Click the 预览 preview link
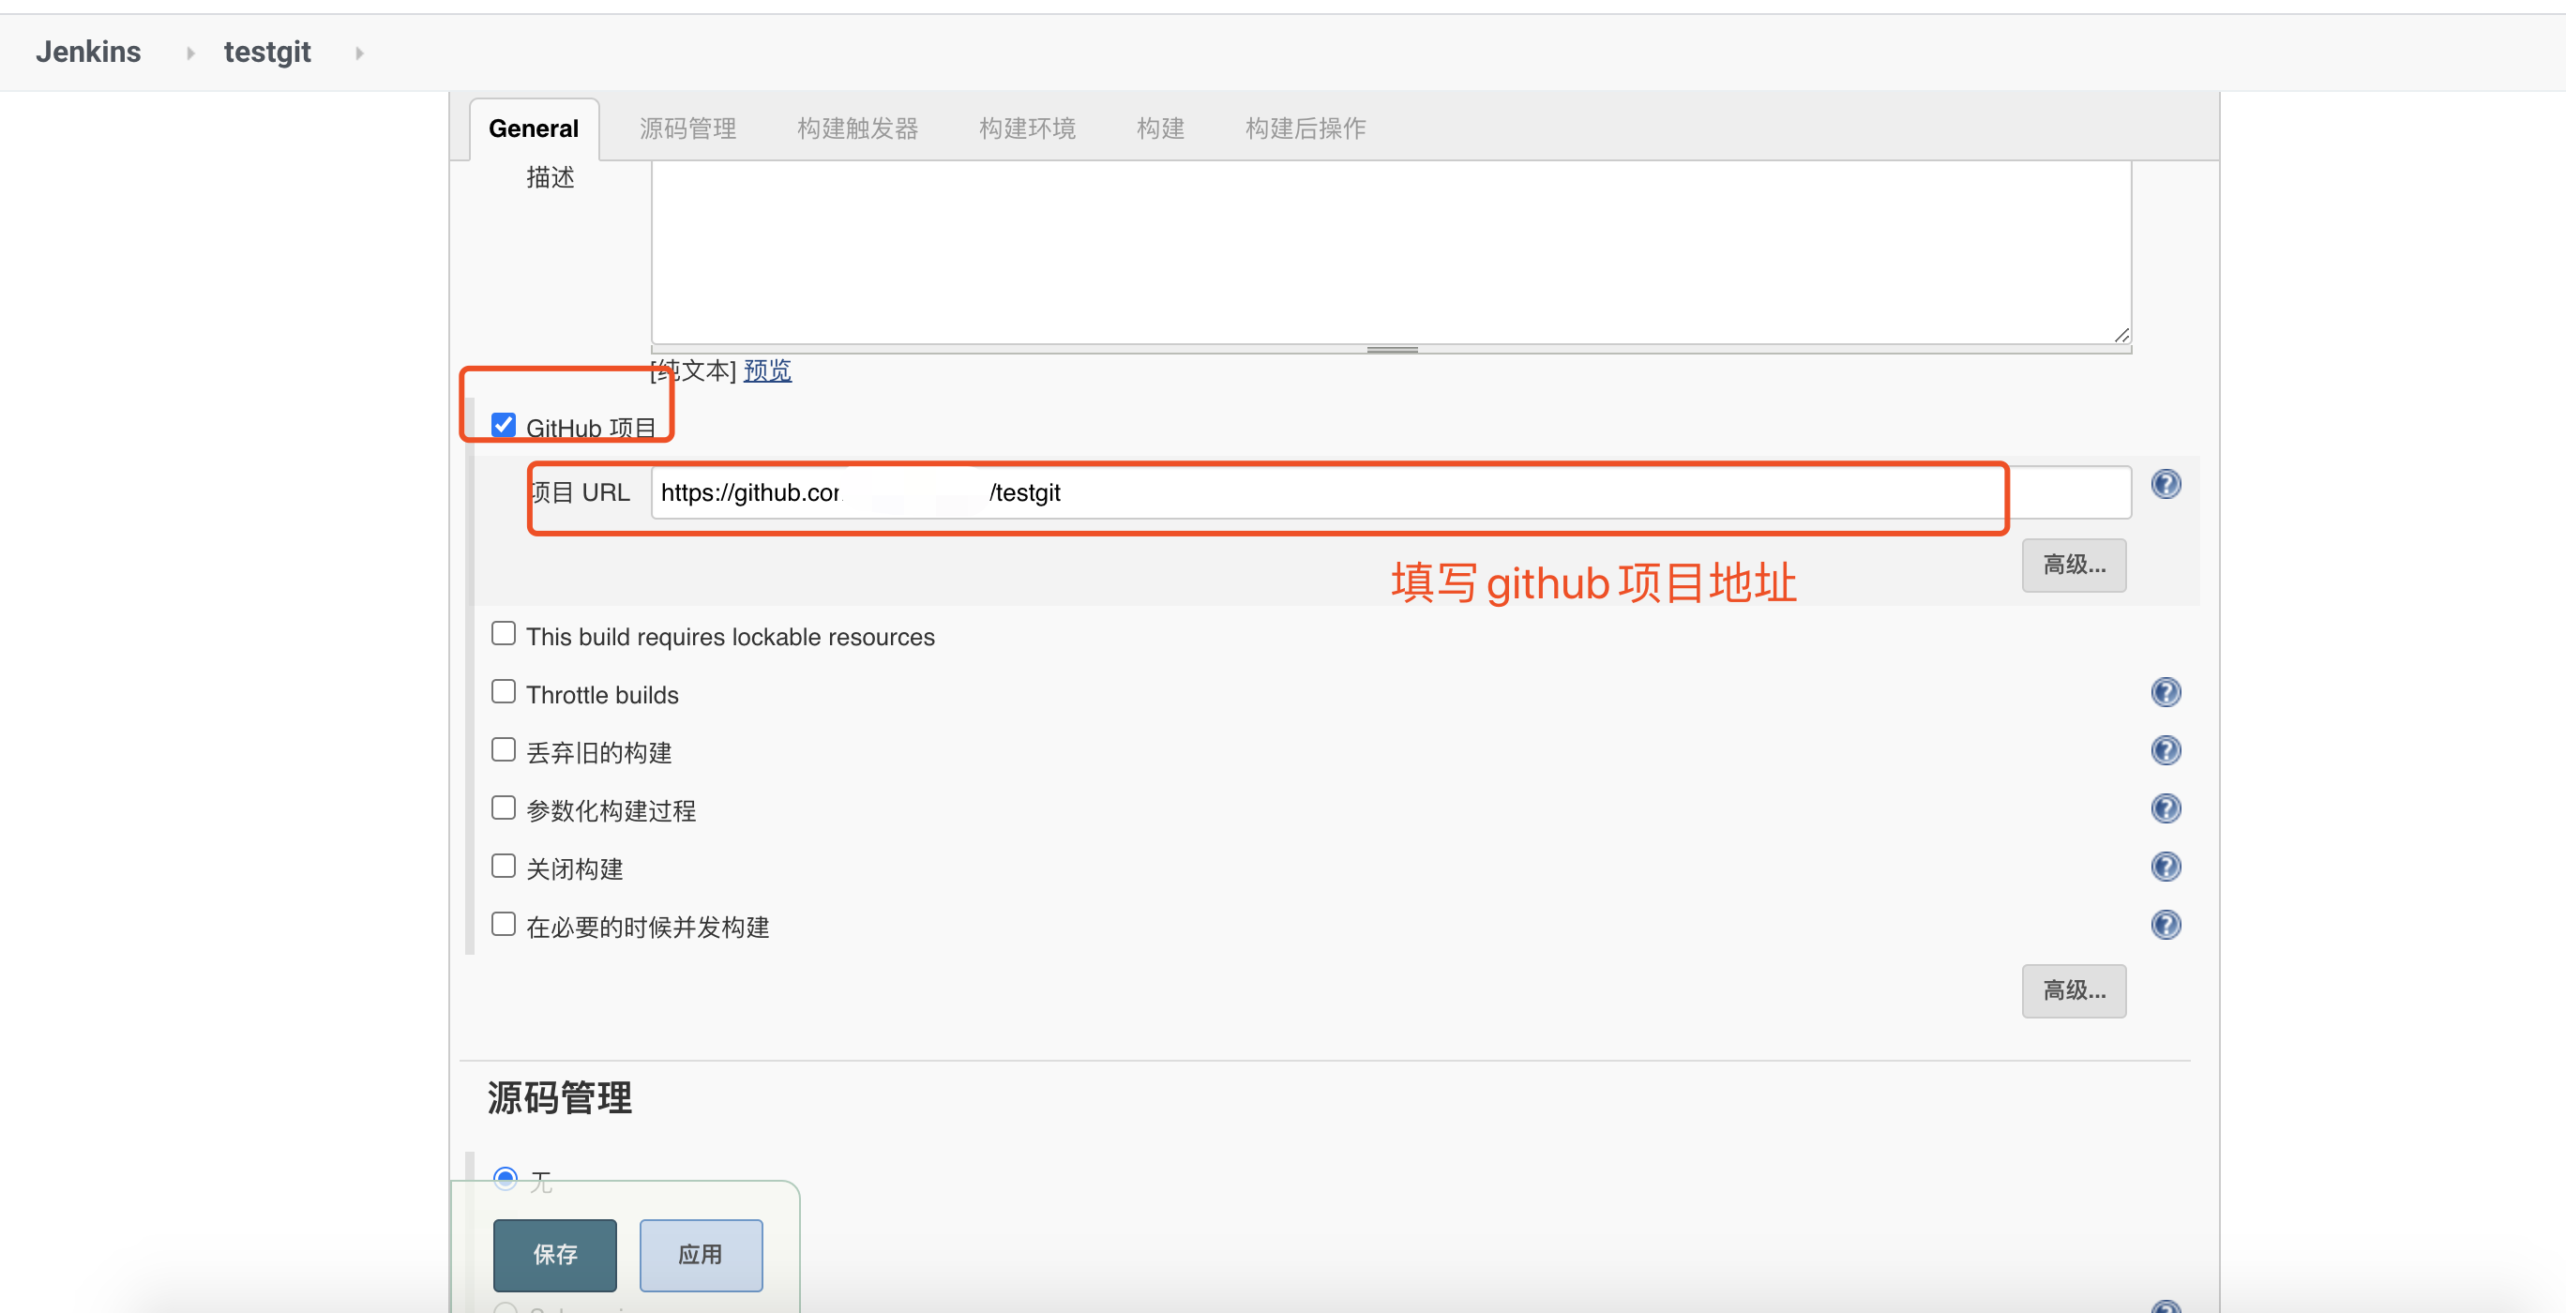 click(767, 370)
